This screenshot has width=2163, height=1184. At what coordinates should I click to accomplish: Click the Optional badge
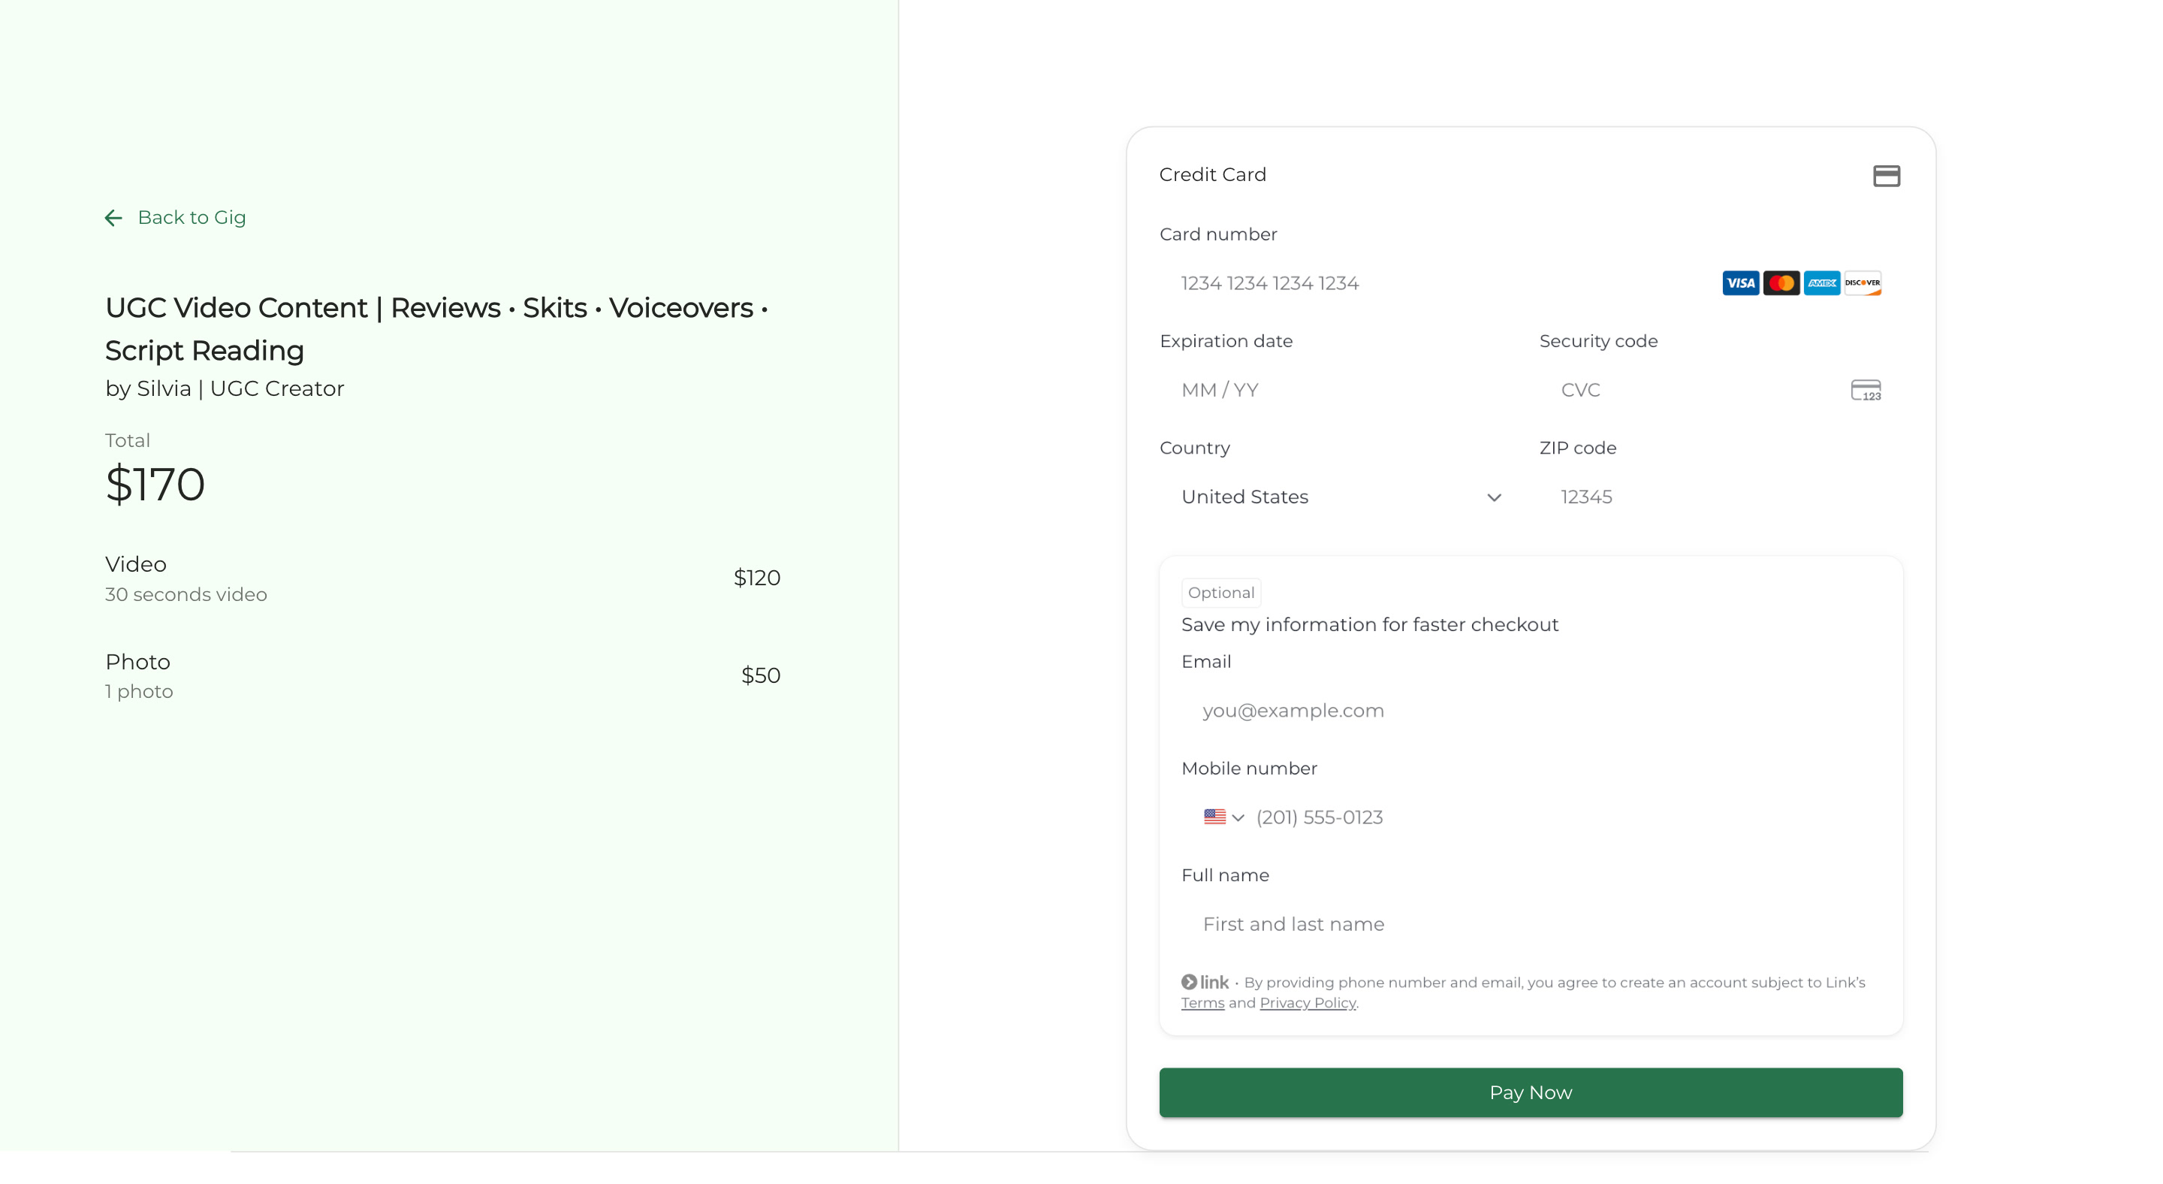[1221, 593]
